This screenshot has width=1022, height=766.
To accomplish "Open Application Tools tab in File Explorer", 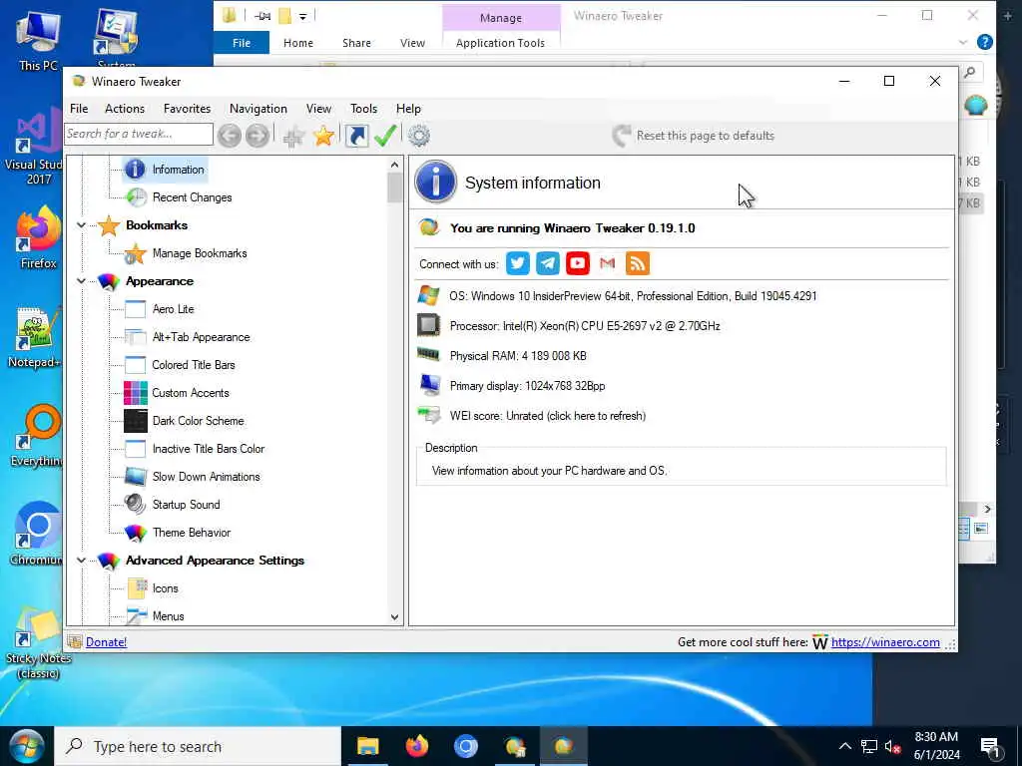I will 501,43.
